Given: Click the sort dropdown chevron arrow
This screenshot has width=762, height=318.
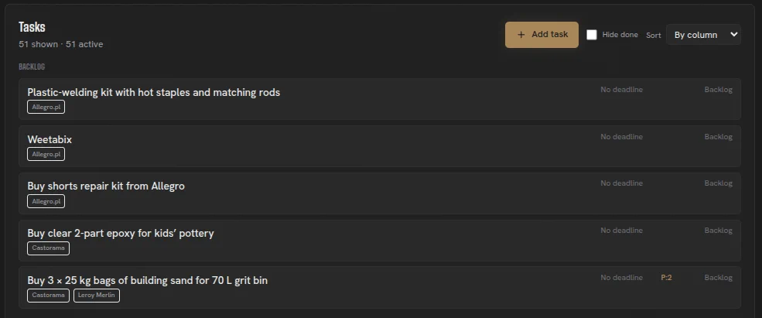Looking at the screenshot, I should click(x=734, y=35).
